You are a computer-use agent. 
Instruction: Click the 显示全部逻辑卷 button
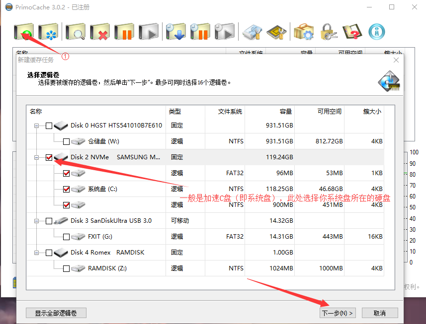coord(56,313)
